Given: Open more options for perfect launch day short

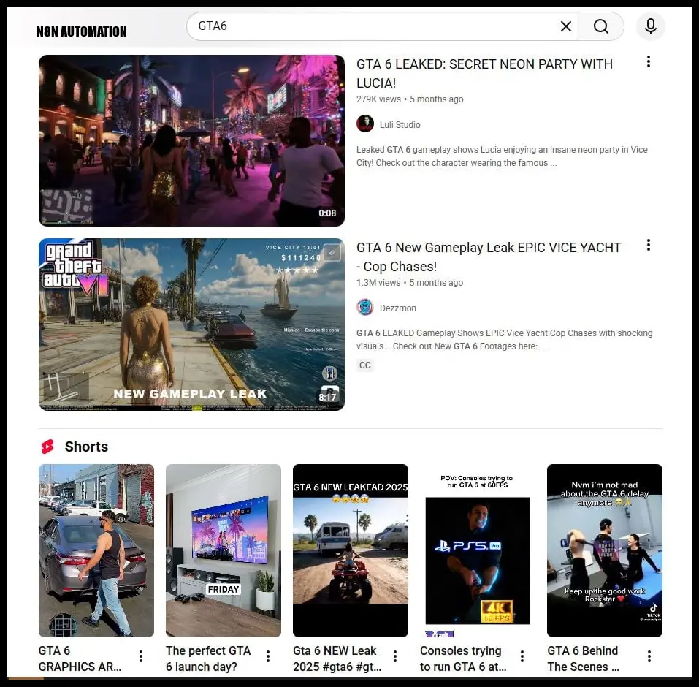Looking at the screenshot, I should coord(268,656).
